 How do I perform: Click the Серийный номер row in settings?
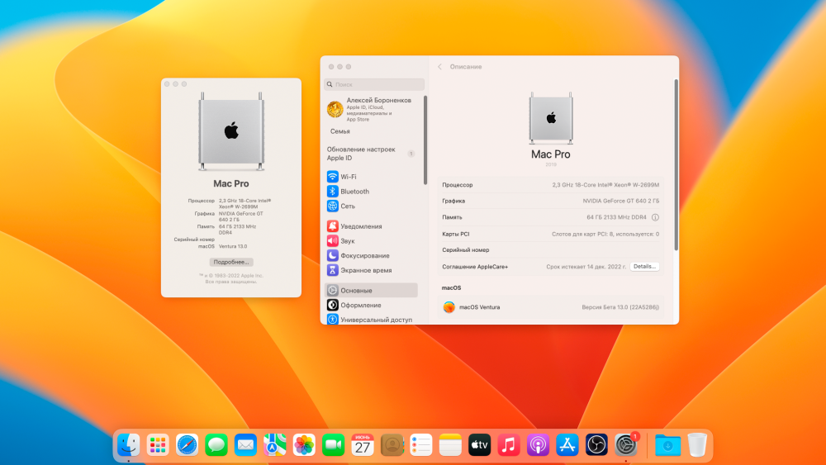550,250
